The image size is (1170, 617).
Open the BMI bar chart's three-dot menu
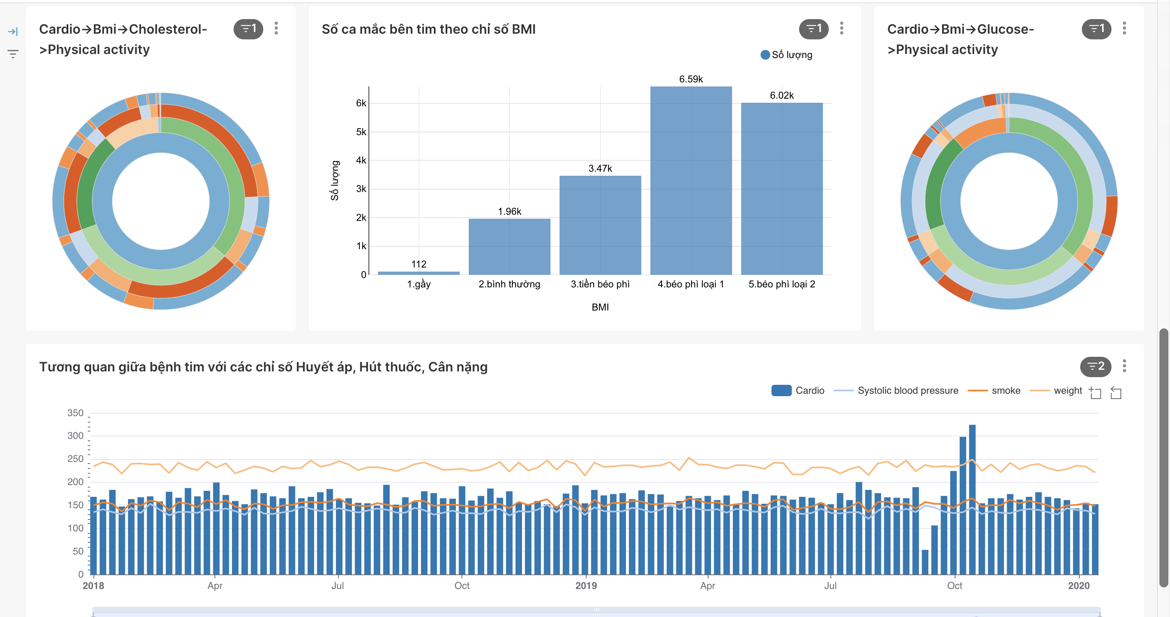(x=842, y=28)
